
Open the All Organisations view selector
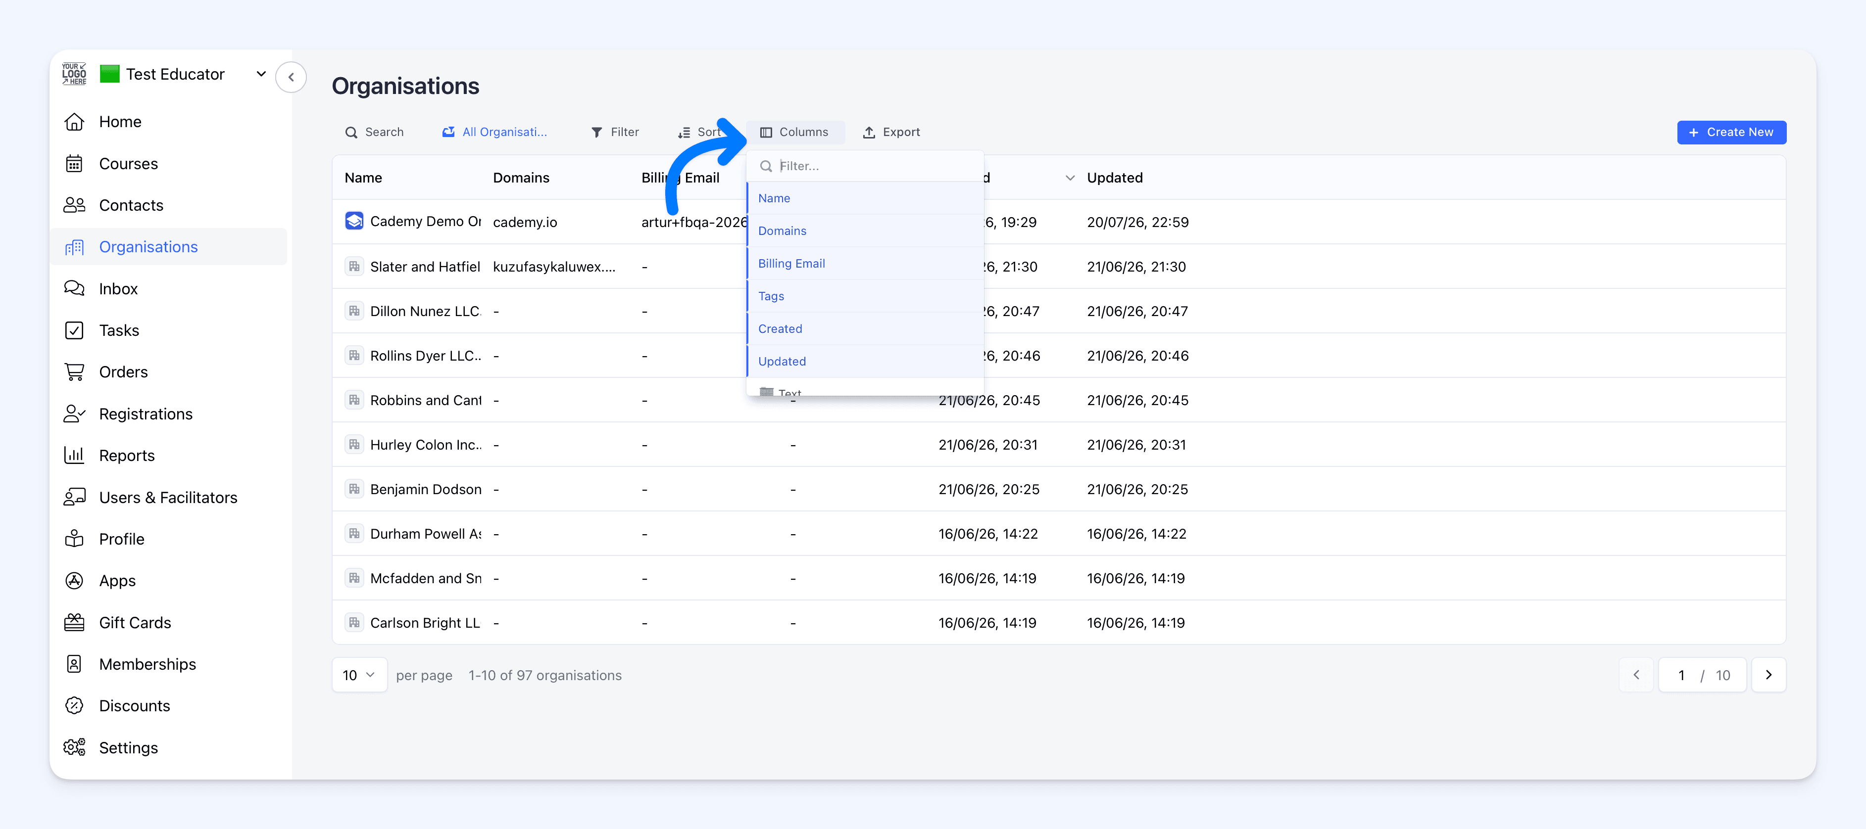pos(495,133)
